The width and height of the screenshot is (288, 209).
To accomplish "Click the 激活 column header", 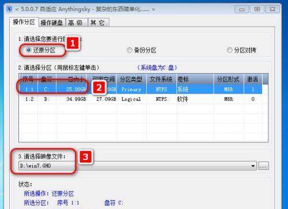I will tap(253, 79).
